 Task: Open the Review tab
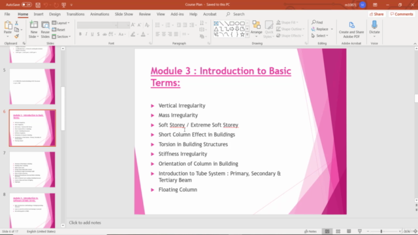coord(145,14)
